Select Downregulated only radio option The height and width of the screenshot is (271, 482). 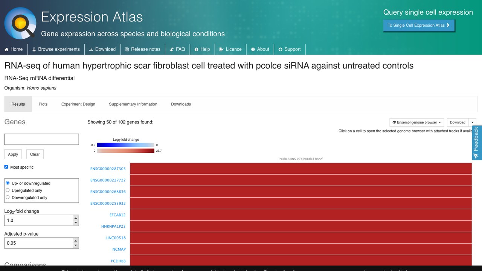[x=8, y=197]
